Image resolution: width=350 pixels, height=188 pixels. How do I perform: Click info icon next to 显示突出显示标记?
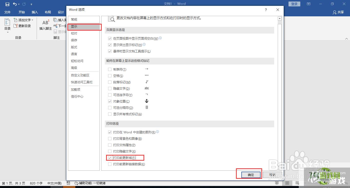click(x=144, y=44)
